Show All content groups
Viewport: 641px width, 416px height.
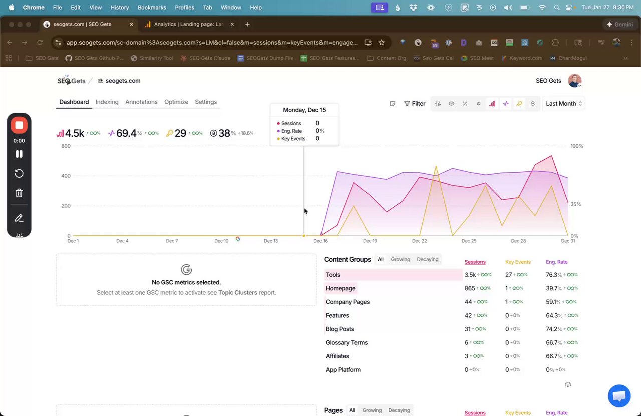tap(381, 259)
